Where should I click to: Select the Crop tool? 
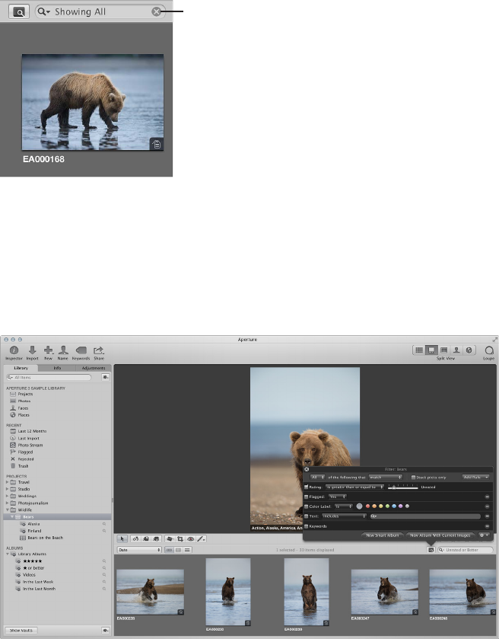pyautogui.click(x=180, y=538)
